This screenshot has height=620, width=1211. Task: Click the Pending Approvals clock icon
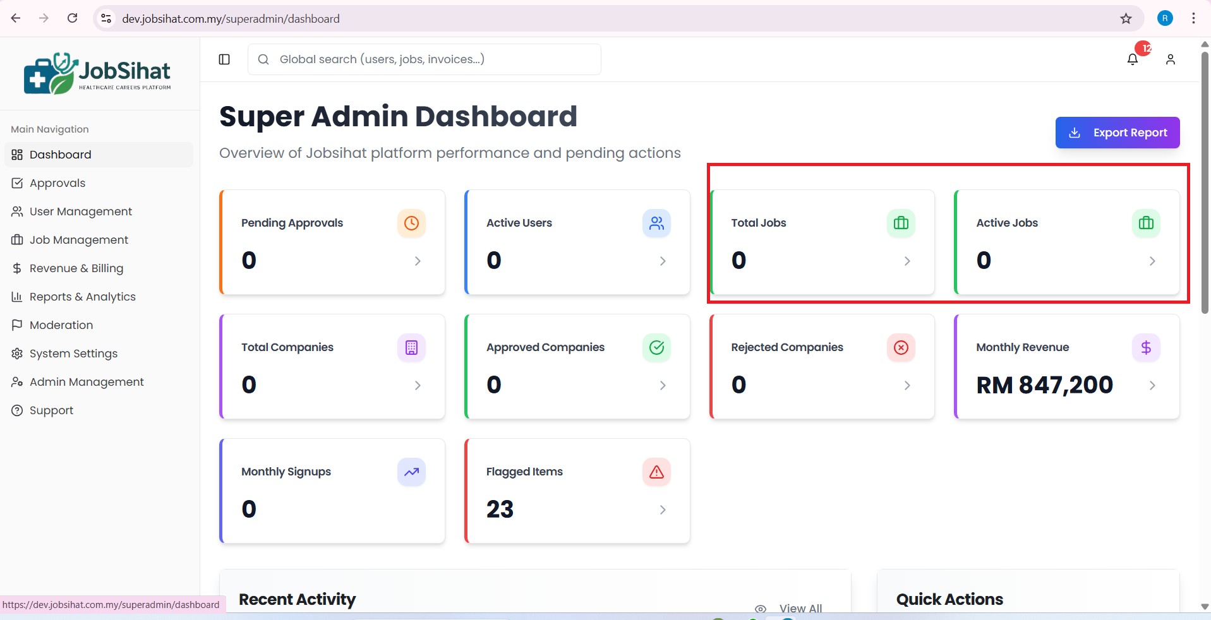coord(411,223)
